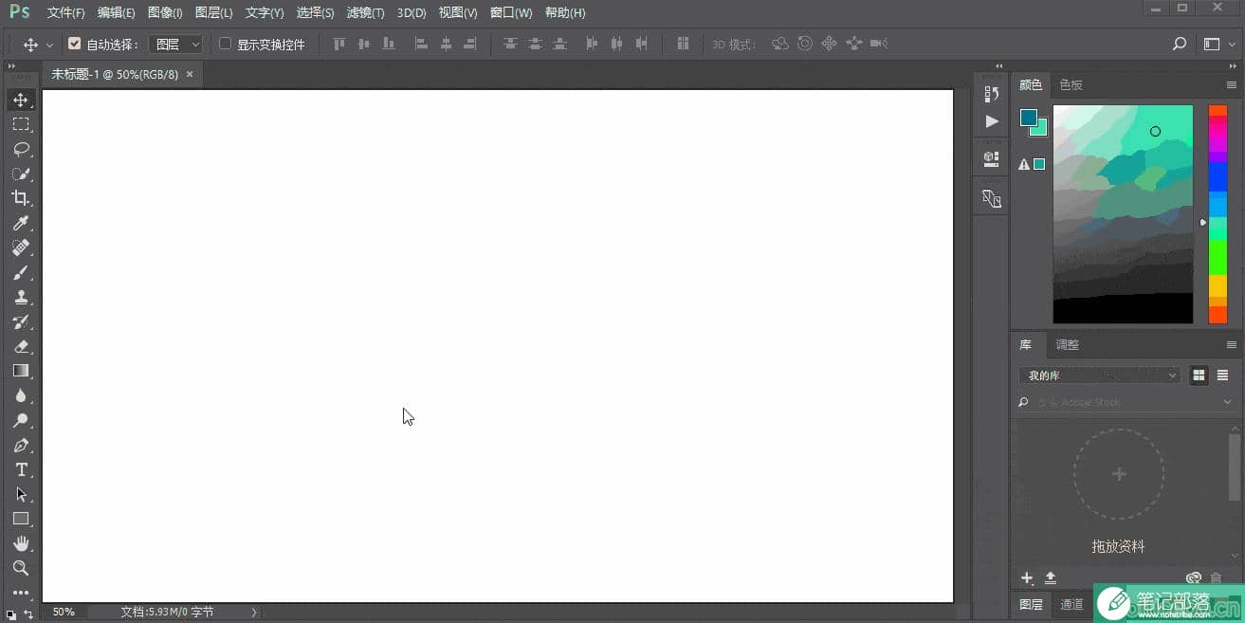1245x623 pixels.
Task: Click the Creative Cloud sync icon
Action: click(x=1194, y=577)
